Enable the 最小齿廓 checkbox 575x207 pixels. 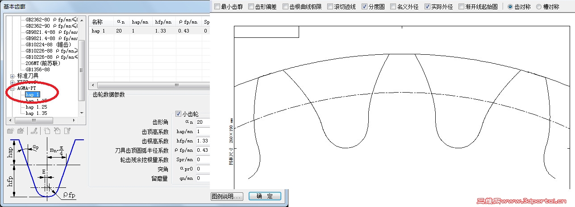(x=217, y=7)
